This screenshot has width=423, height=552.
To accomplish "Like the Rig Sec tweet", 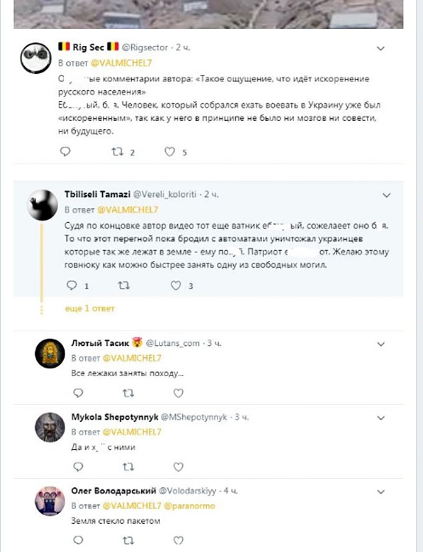I will (170, 152).
